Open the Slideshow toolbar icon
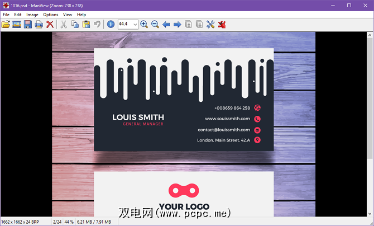 (x=16, y=24)
